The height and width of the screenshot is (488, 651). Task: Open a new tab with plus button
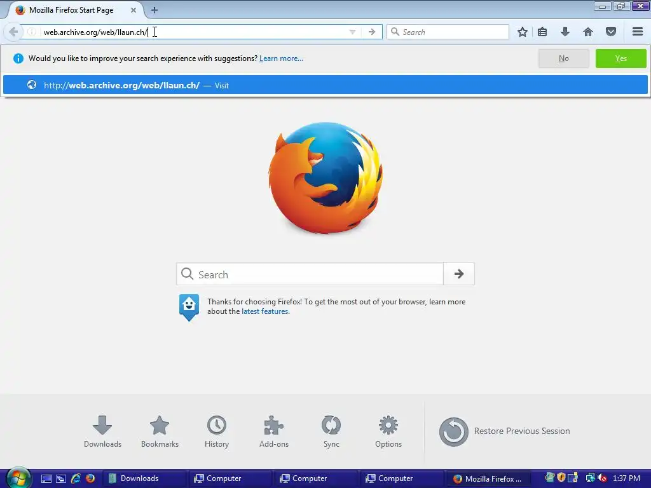click(x=154, y=10)
